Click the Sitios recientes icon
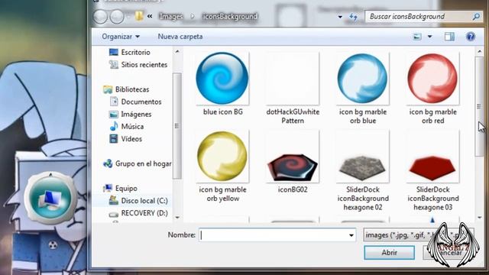Image resolution: width=489 pixels, height=275 pixels. point(114,64)
